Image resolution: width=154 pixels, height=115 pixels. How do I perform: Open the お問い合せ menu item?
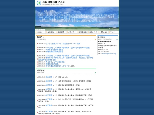coord(104,32)
